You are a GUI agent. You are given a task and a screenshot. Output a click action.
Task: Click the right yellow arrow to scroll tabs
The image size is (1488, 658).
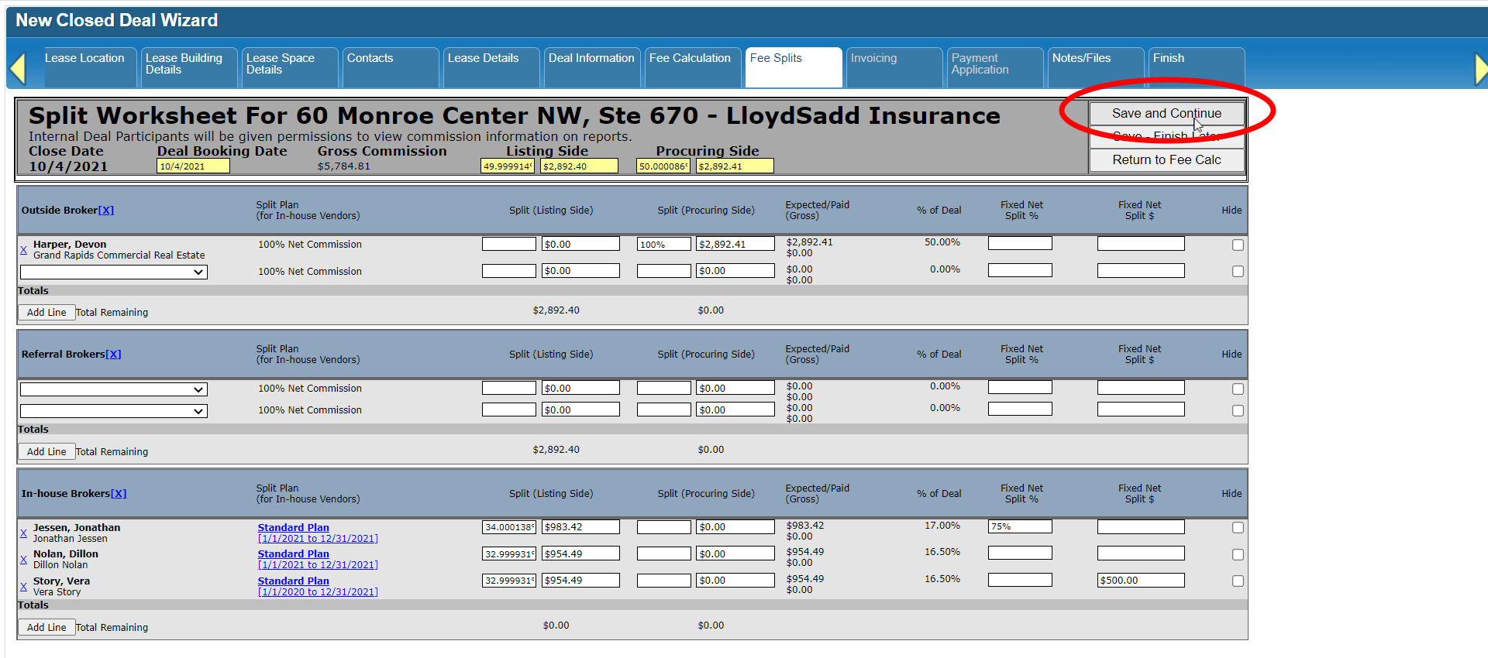(x=1480, y=69)
